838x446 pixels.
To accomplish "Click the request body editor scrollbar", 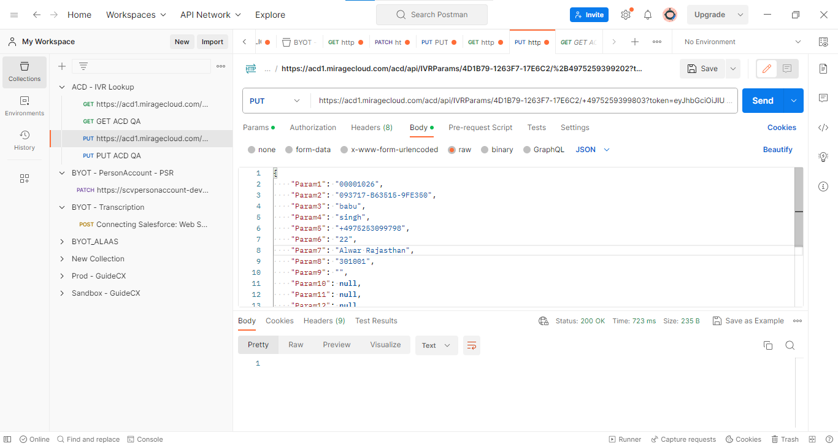I will point(798,207).
